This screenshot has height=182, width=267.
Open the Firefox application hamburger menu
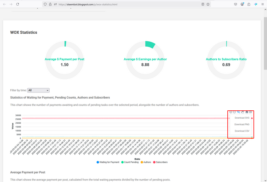tap(262, 4)
